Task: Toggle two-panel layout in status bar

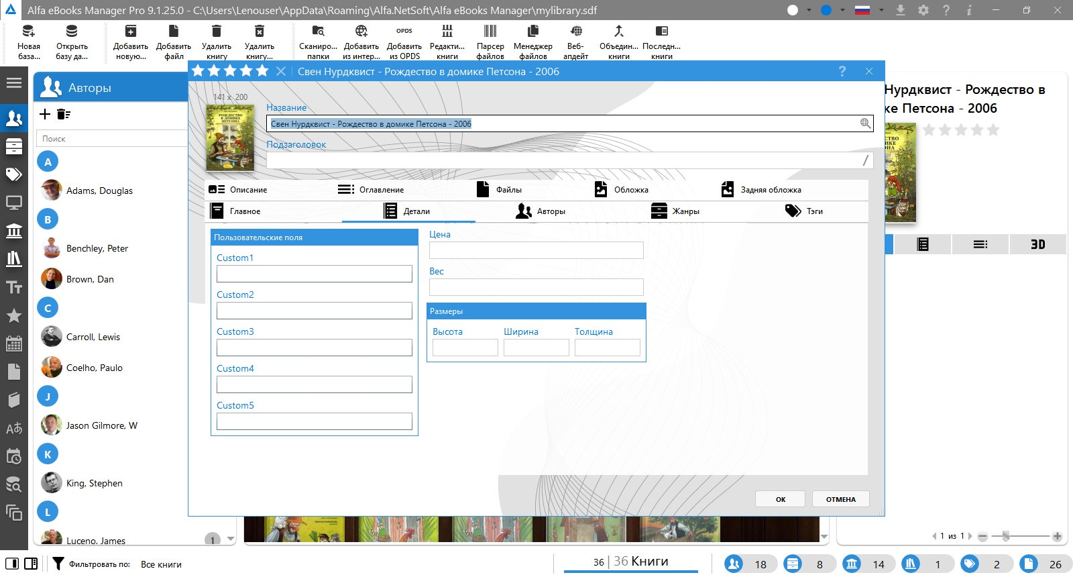Action: [31, 564]
